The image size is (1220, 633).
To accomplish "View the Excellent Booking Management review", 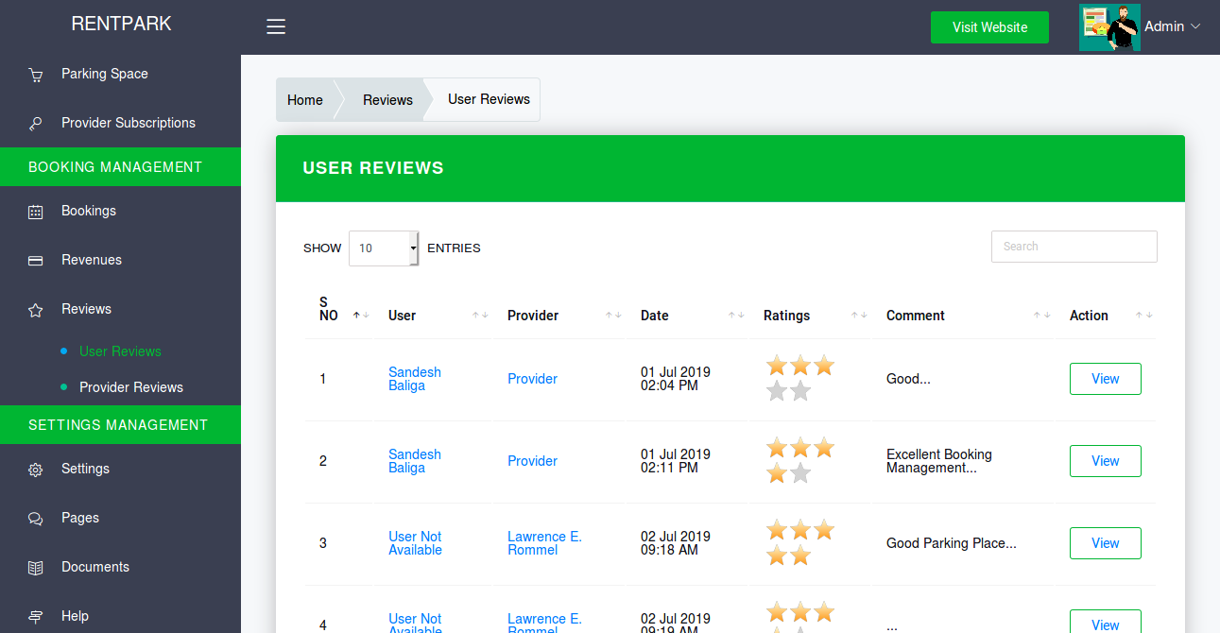I will coord(1105,461).
